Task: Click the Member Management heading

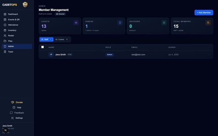Action: tap(54, 10)
